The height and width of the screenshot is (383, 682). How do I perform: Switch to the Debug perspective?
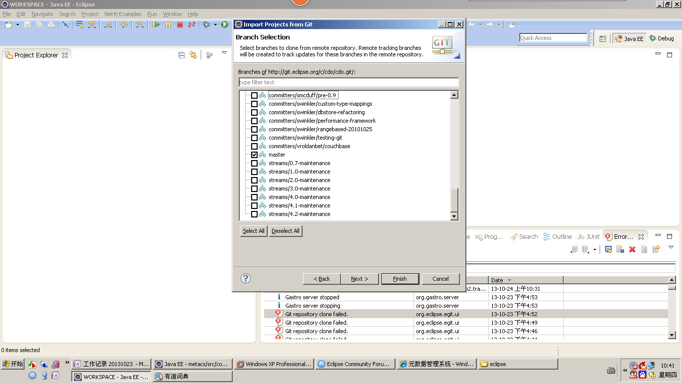661,38
